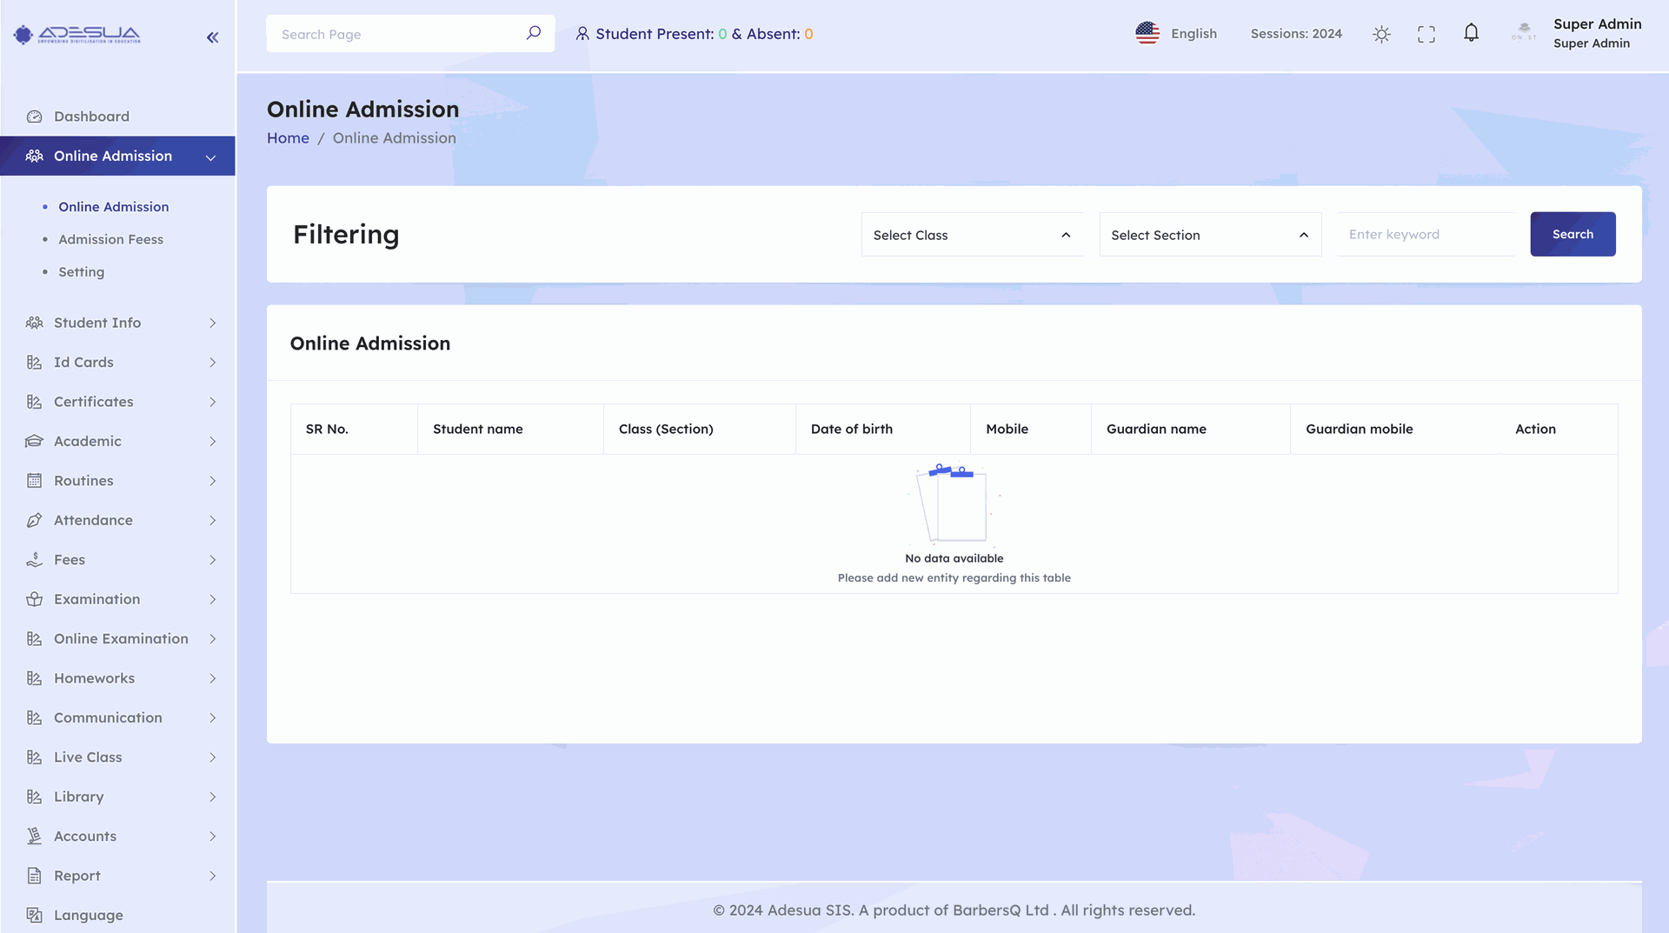1669x933 pixels.
Task: Click the Super Admin profile avatar
Action: (1524, 33)
